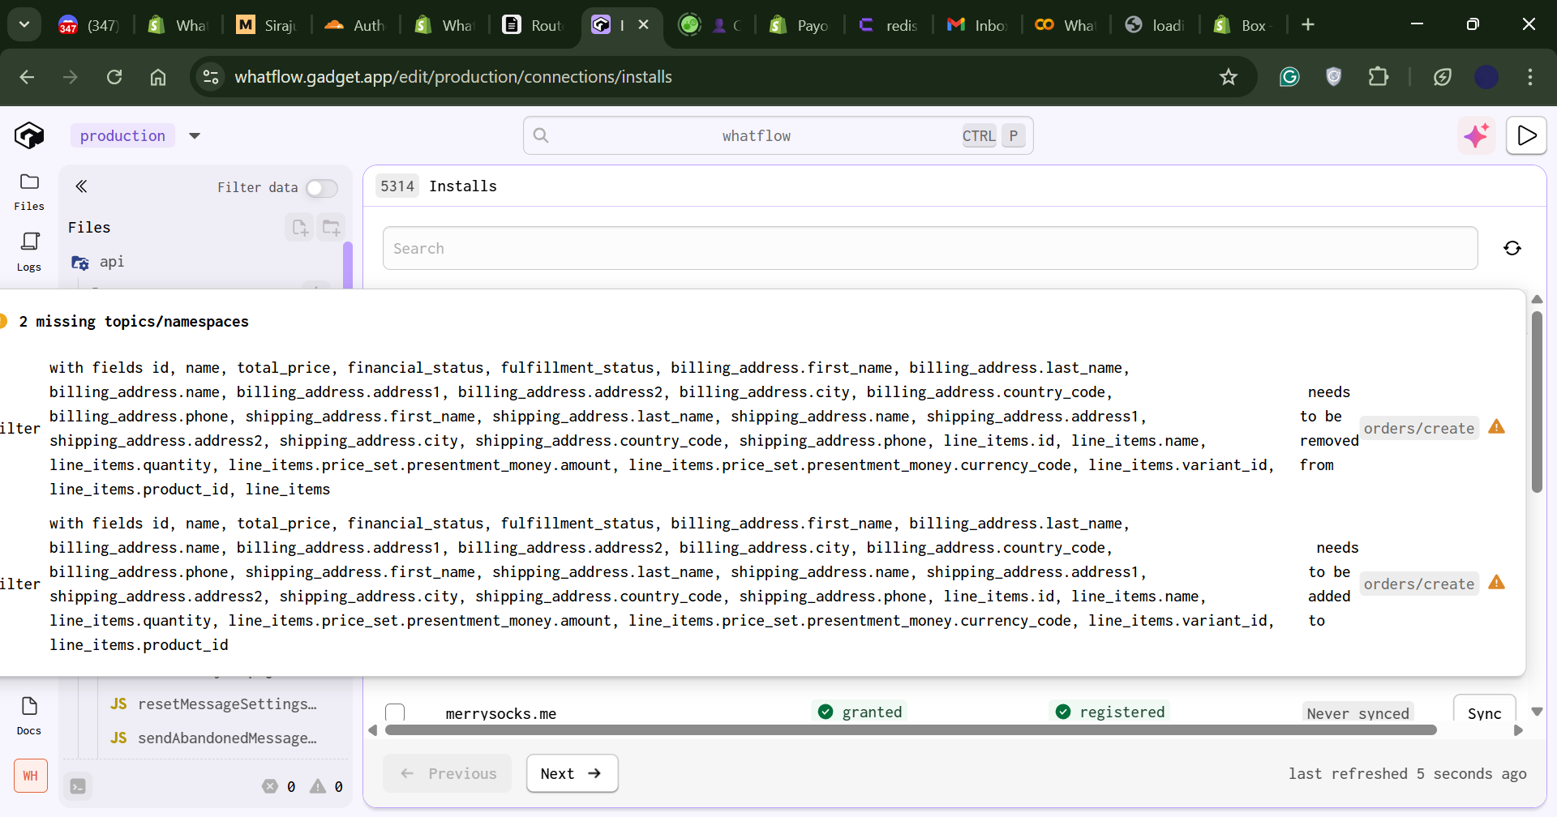Viewport: 1557px width, 817px height.
Task: Show errors count indicator
Action: (279, 786)
